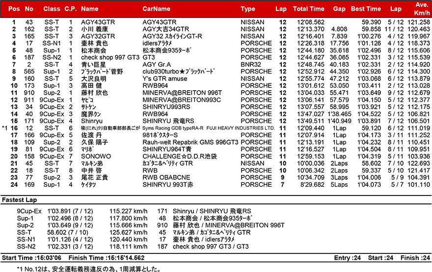Select gap '4.808' in row 2
Viewport: 432px width, 272px height.
point(339,29)
